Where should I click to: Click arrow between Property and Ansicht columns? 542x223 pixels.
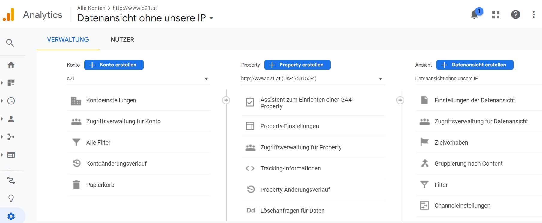(400, 100)
